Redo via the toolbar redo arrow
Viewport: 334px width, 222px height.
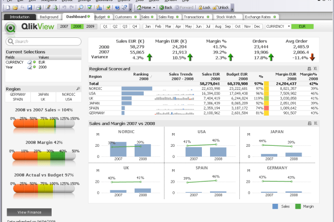pyautogui.click(x=71, y=8)
